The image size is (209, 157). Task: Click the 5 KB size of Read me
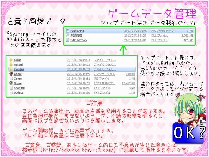coord(132,88)
